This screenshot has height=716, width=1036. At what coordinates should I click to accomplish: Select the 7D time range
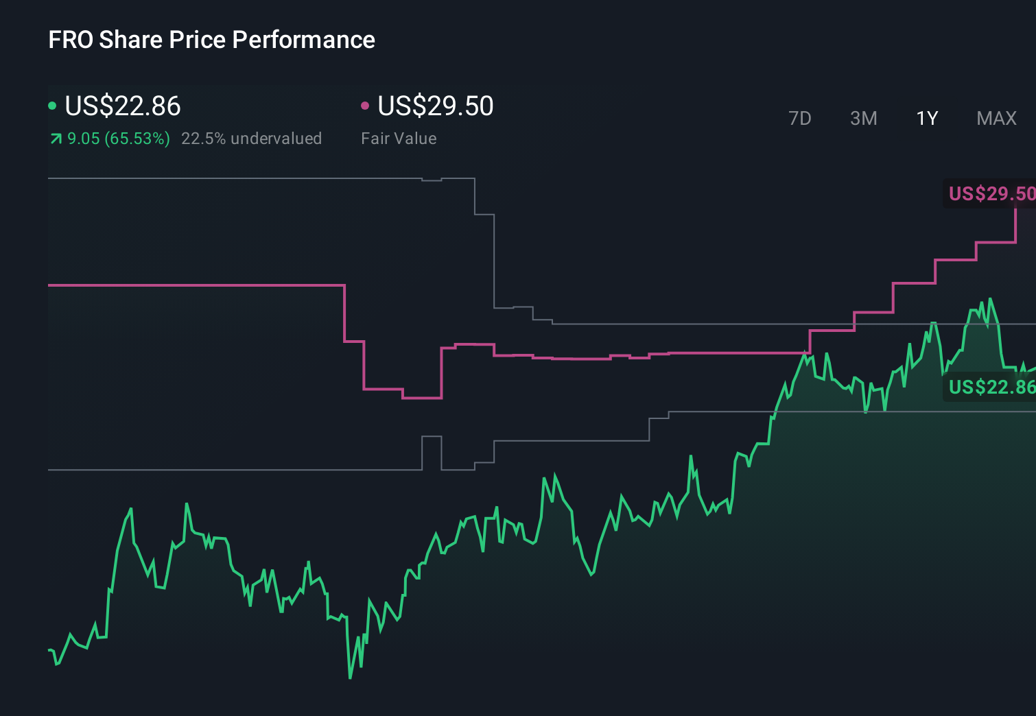pos(800,118)
